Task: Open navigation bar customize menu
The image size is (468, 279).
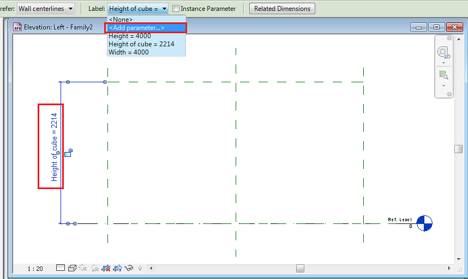Action: pos(449,94)
